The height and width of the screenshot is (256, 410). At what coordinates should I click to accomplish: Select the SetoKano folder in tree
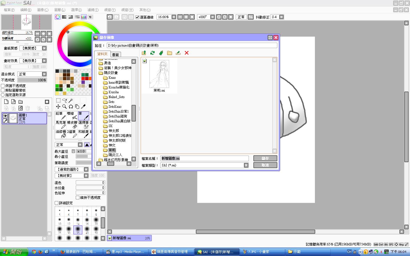click(x=115, y=107)
